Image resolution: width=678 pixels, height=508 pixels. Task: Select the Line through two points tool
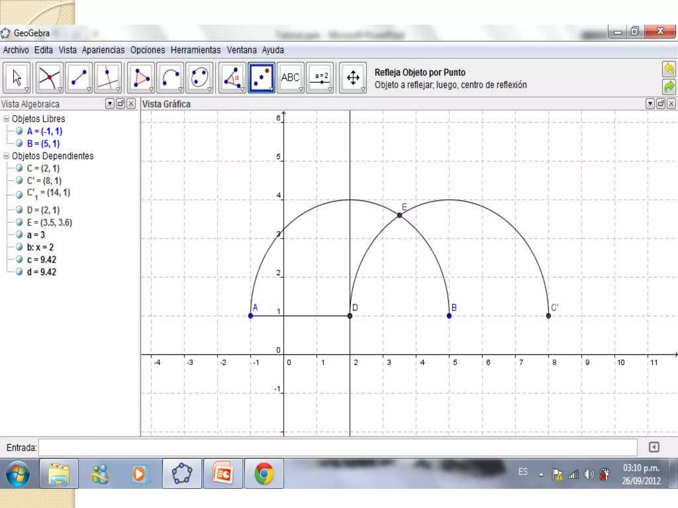click(78, 77)
